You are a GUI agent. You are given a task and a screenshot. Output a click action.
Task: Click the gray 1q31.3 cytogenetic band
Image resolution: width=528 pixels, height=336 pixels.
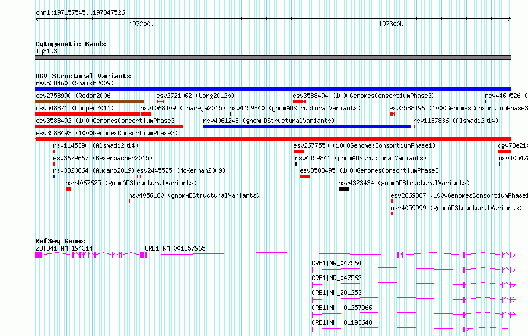point(273,58)
